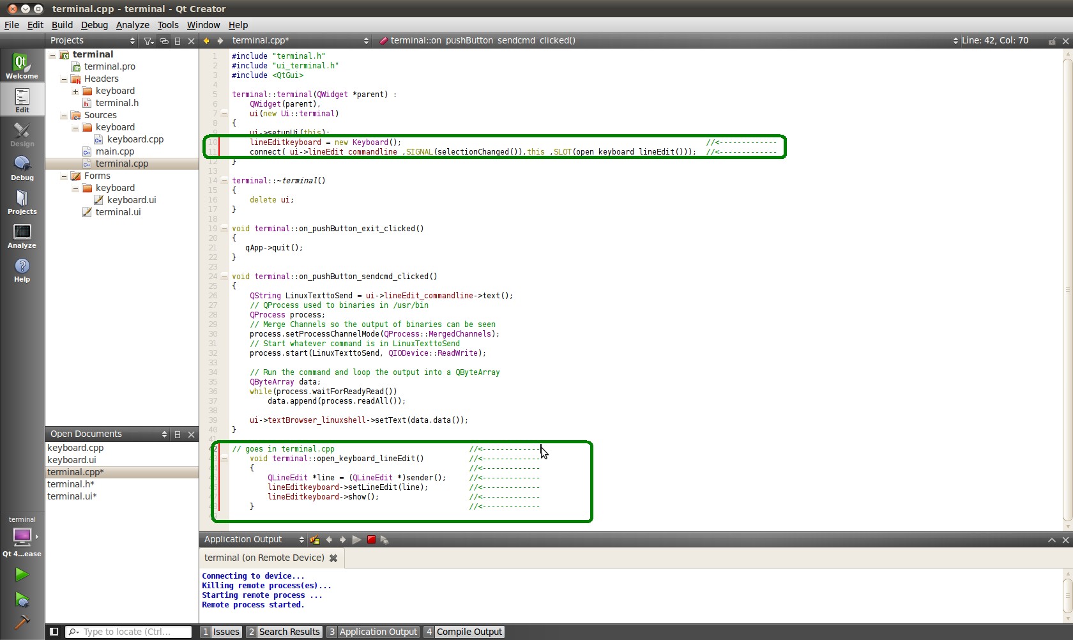Switch to terminal.ui* in Open Documents
Viewport: 1073px width, 640px height.
(x=72, y=496)
